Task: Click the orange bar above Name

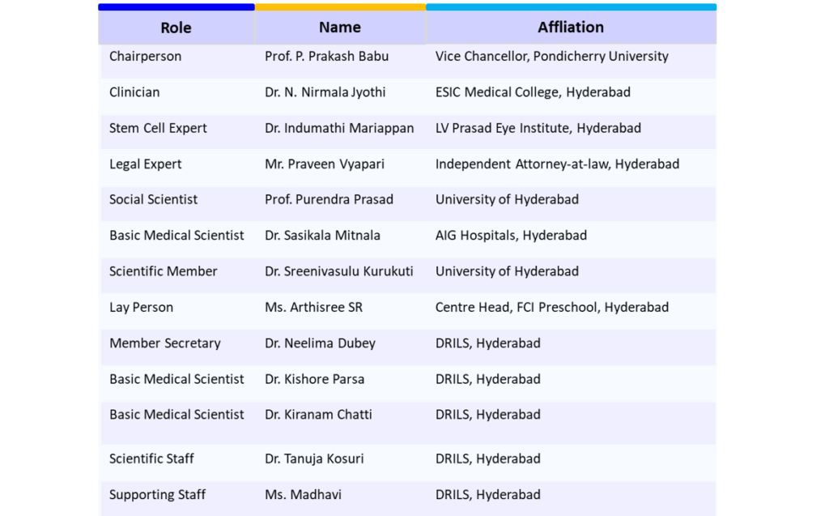Action: (340, 7)
